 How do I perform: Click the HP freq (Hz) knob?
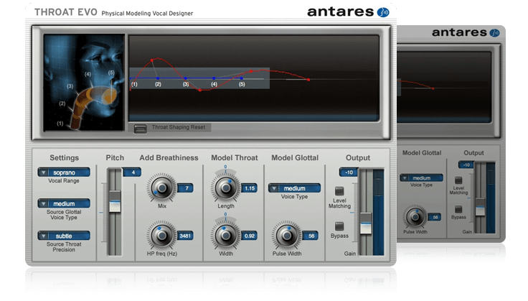[x=161, y=236]
